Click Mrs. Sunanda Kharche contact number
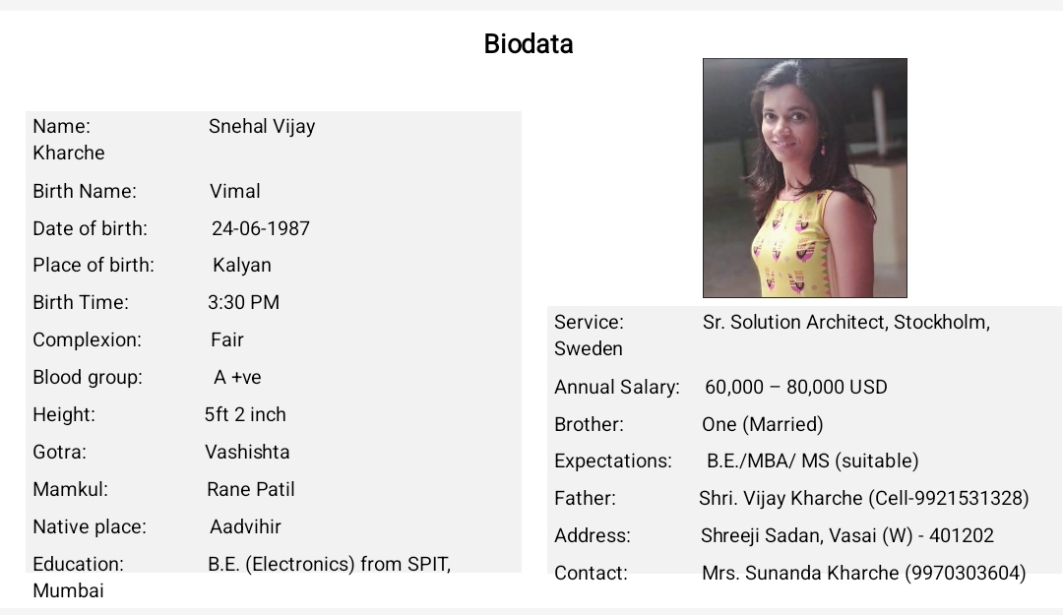The height and width of the screenshot is (615, 1063). tap(965, 573)
